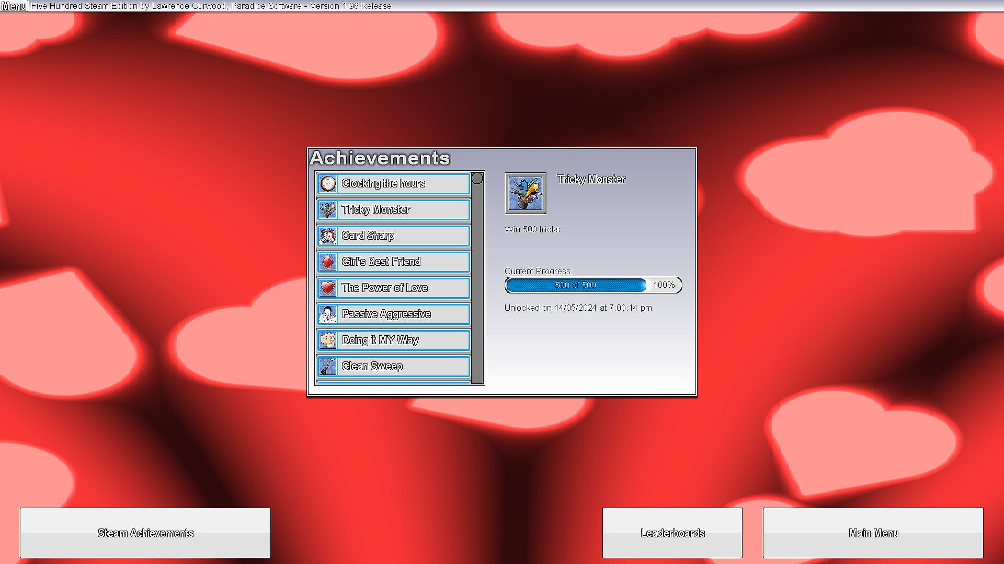This screenshot has width=1004, height=564.
Task: Open the Leaderboards screen
Action: [672, 533]
